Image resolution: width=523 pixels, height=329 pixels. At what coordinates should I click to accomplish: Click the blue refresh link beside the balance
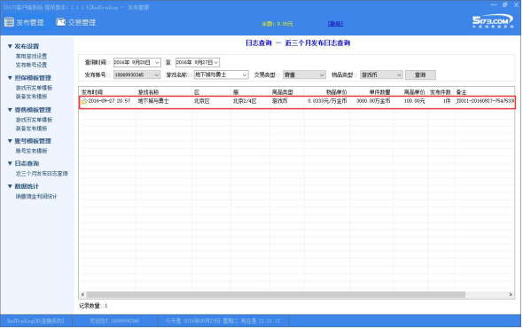[335, 24]
